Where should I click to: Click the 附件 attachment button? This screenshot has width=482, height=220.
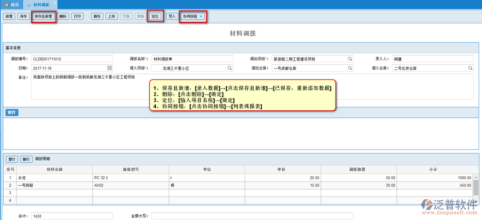tap(12, 113)
